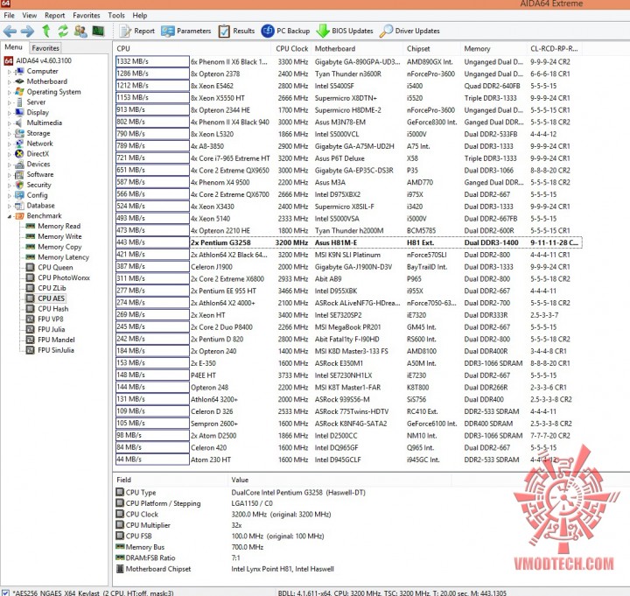This screenshot has height=596, width=630.
Task: Click the CPU Multiplier field row
Action: coord(283,525)
